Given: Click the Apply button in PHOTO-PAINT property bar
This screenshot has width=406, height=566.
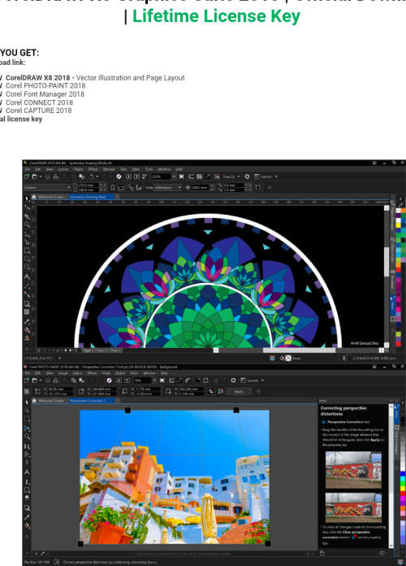Looking at the screenshot, I should pos(239,391).
